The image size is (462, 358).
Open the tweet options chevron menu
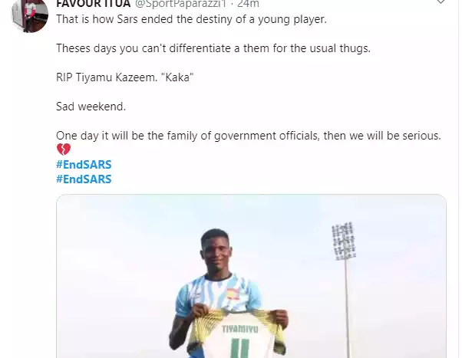click(x=441, y=2)
